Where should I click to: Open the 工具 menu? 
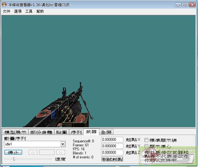pyautogui.click(x=29, y=11)
